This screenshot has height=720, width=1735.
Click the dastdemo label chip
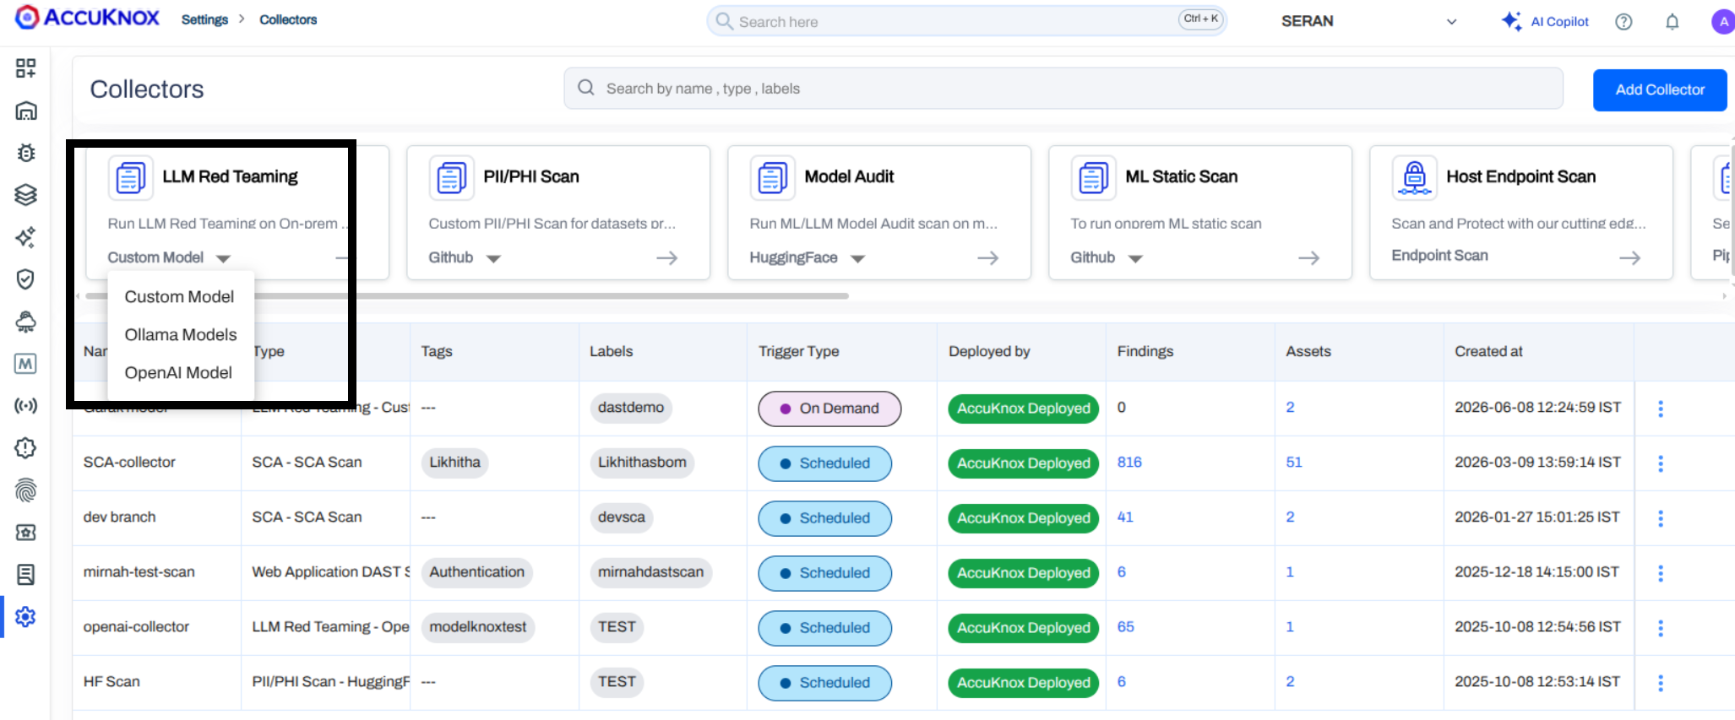click(631, 407)
